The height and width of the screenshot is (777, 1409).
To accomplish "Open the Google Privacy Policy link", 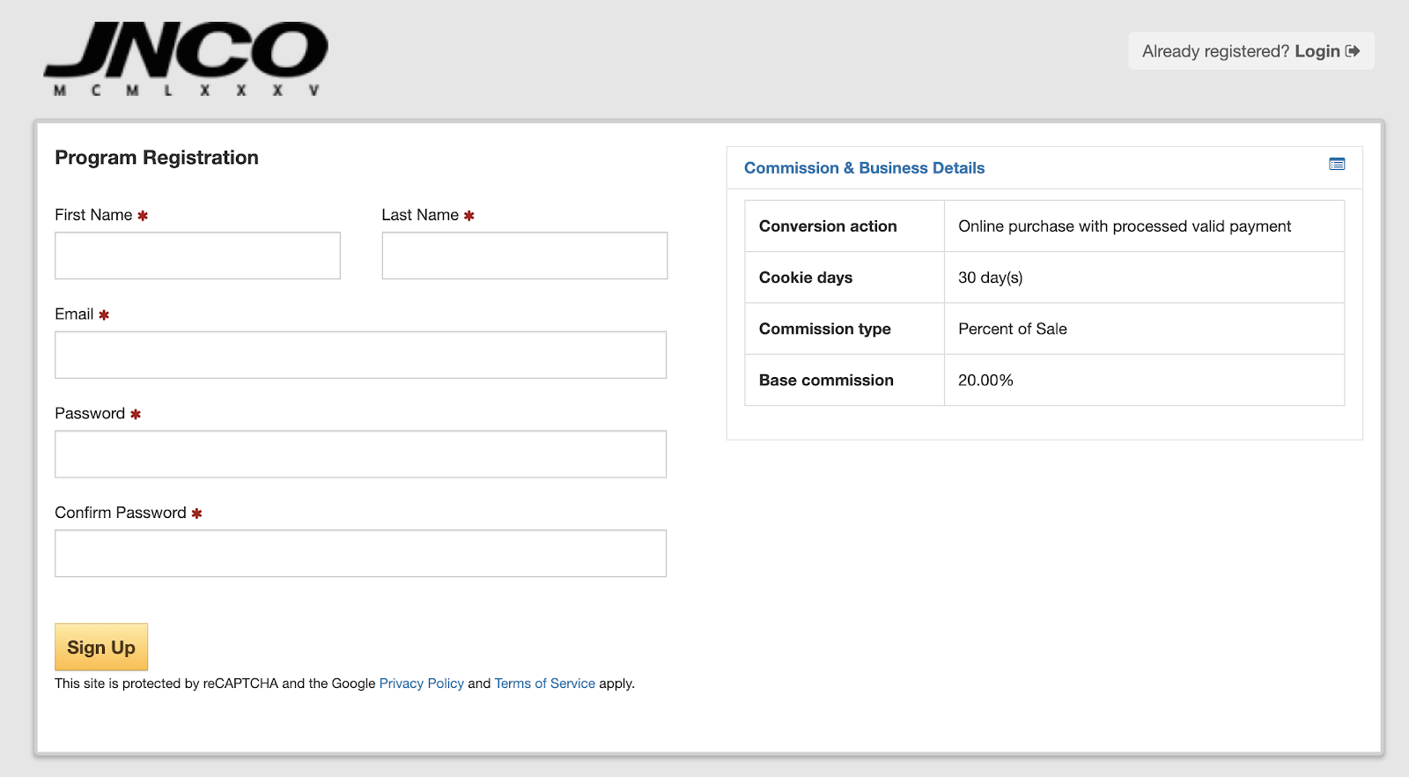I will 421,684.
